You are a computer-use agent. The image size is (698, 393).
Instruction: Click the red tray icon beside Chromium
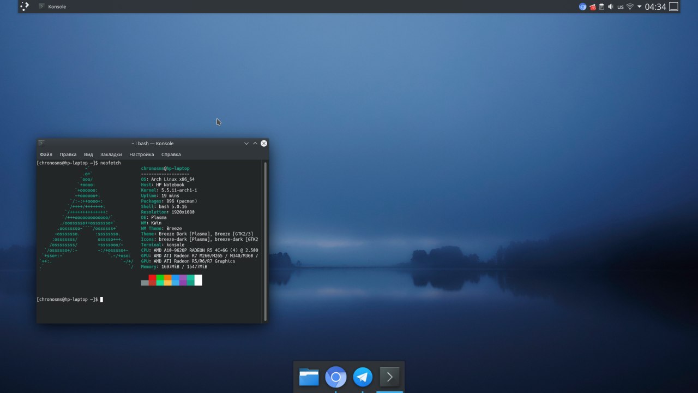(592, 7)
